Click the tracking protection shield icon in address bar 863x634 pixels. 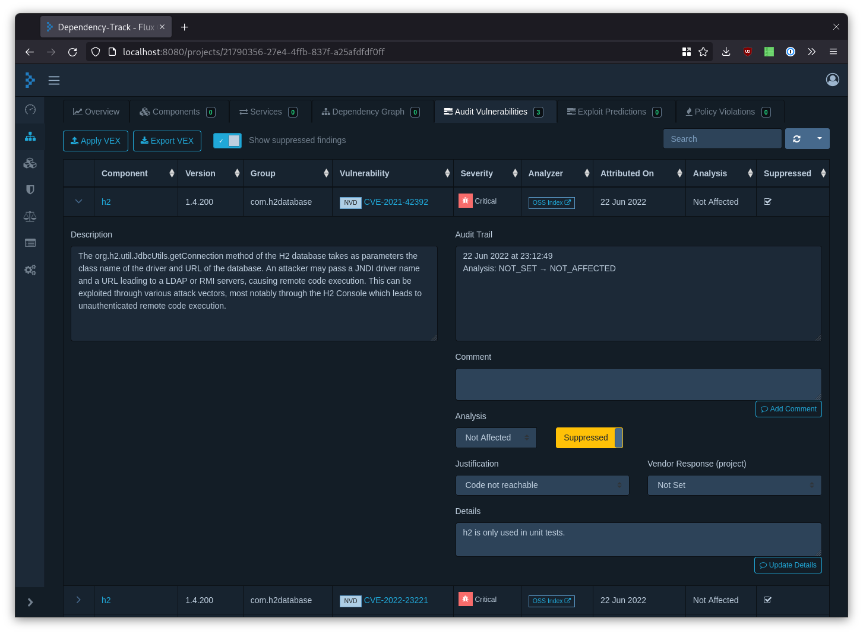[96, 52]
